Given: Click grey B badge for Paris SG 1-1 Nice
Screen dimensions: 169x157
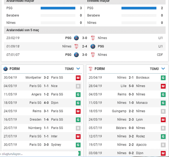Looking at the screenshot, I should [x=78, y=86].
